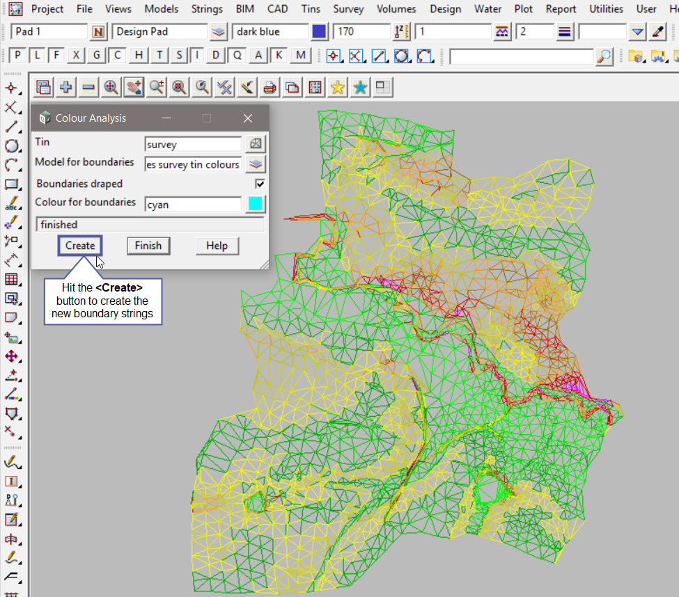The width and height of the screenshot is (679, 597).
Task: Click the zoom in plus icon
Action: point(66,87)
